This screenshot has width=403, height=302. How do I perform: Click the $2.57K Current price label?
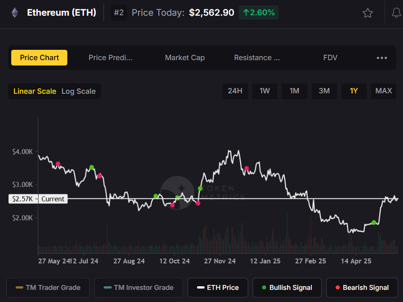click(38, 199)
